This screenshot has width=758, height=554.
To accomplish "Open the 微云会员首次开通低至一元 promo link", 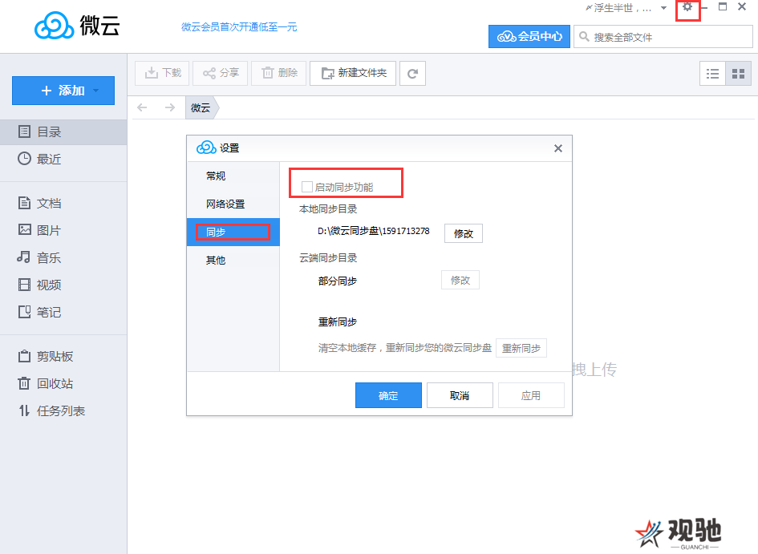I will click(239, 27).
